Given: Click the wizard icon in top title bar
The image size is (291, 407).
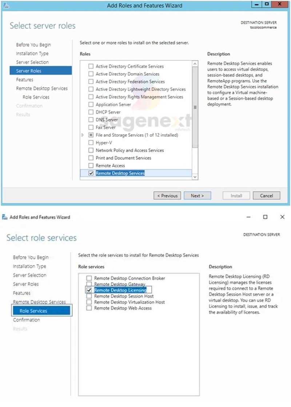Looking at the screenshot, I should pyautogui.click(x=6, y=5).
